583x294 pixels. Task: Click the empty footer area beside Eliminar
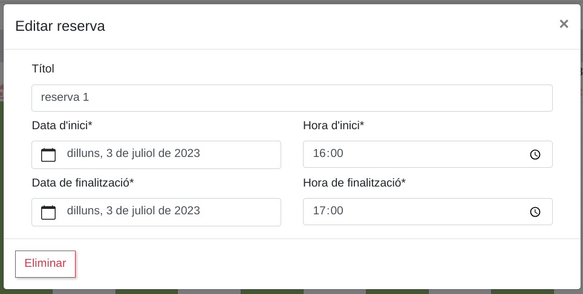point(327,264)
